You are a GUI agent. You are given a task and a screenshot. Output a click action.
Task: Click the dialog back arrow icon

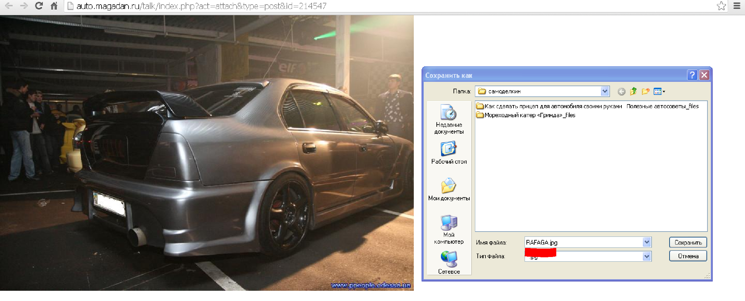(621, 91)
